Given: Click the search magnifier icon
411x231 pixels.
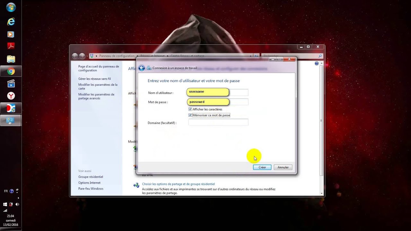Looking at the screenshot, I should click(320, 56).
